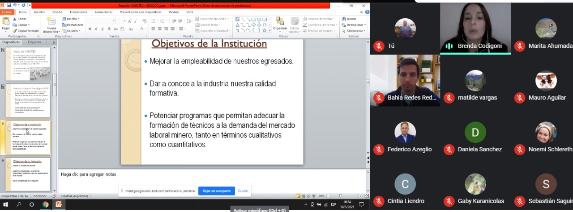The width and height of the screenshot is (573, 212).
Task: Expand the Nueva diapositiva dropdown
Action: click(51, 32)
